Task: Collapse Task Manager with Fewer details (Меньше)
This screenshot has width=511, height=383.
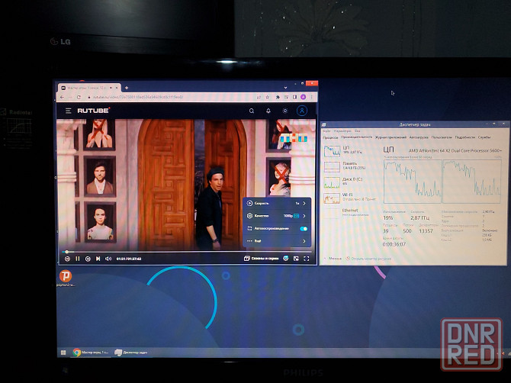Action: click(333, 258)
